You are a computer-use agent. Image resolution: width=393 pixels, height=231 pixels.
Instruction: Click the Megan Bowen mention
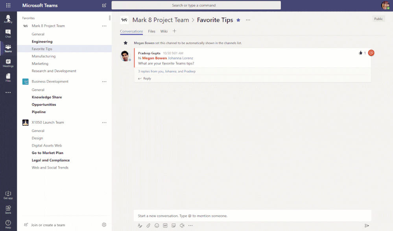click(x=154, y=58)
